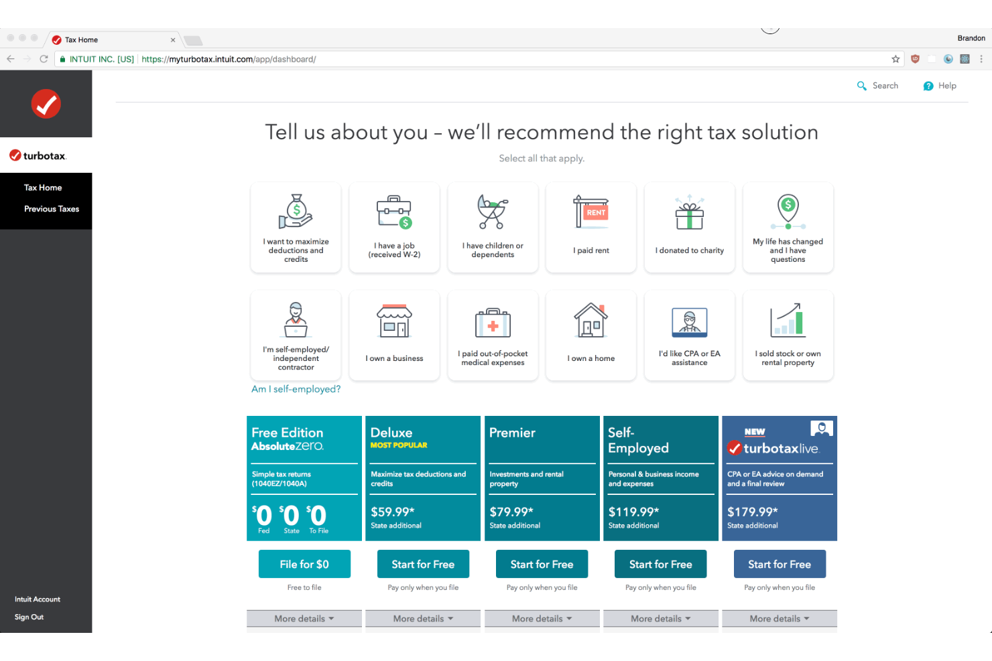Viewport: 992px width, 661px height.
Task: Click the Brandon profile name
Action: pos(971,38)
